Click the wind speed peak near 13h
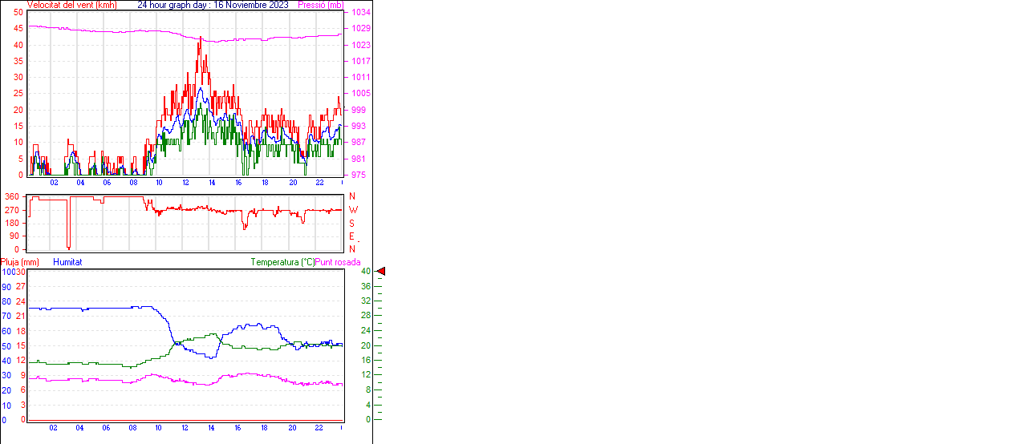 coord(200,38)
